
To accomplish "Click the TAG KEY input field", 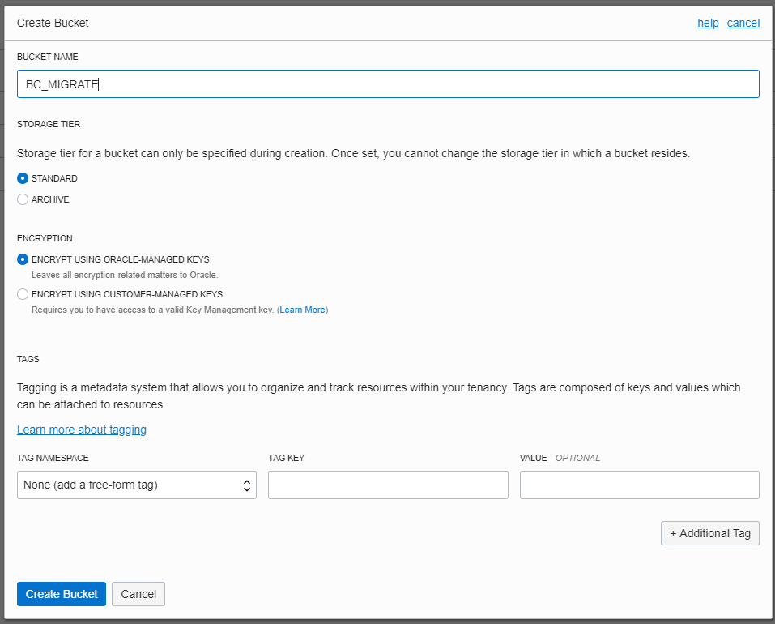I will tap(388, 484).
